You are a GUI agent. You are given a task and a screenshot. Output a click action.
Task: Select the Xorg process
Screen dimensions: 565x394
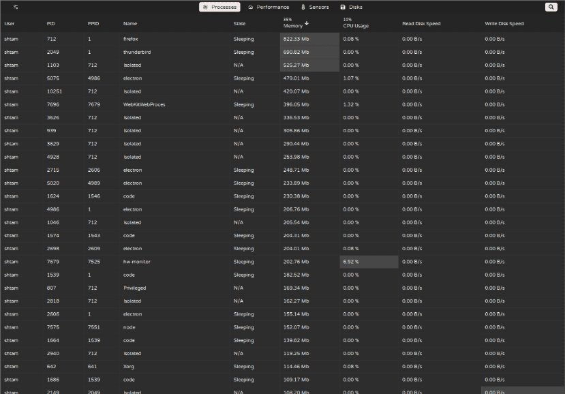[x=128, y=367]
